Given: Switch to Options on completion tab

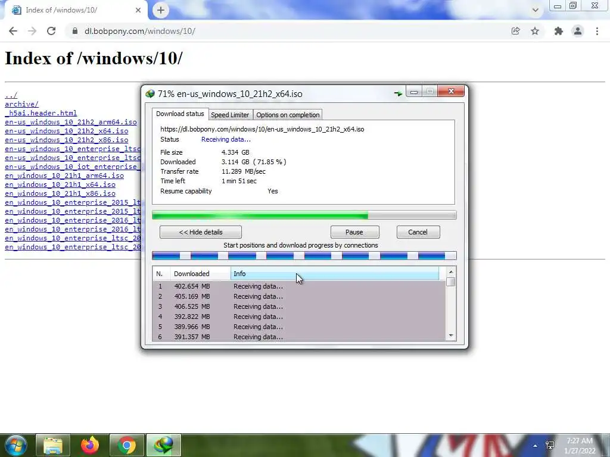Looking at the screenshot, I should coord(288,115).
